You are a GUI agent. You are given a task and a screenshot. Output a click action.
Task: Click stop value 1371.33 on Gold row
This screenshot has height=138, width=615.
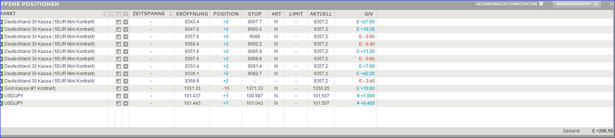[x=255, y=88]
